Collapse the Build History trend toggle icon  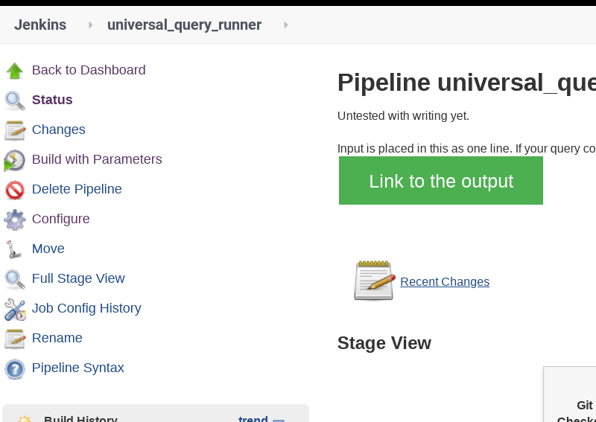tap(279, 419)
